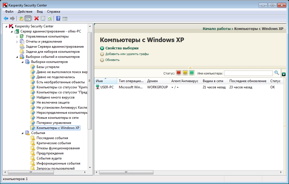Image resolution: width=289 pixels, height=184 pixels.
Task: Select the USER-PC computer row
Action: coord(189,87)
